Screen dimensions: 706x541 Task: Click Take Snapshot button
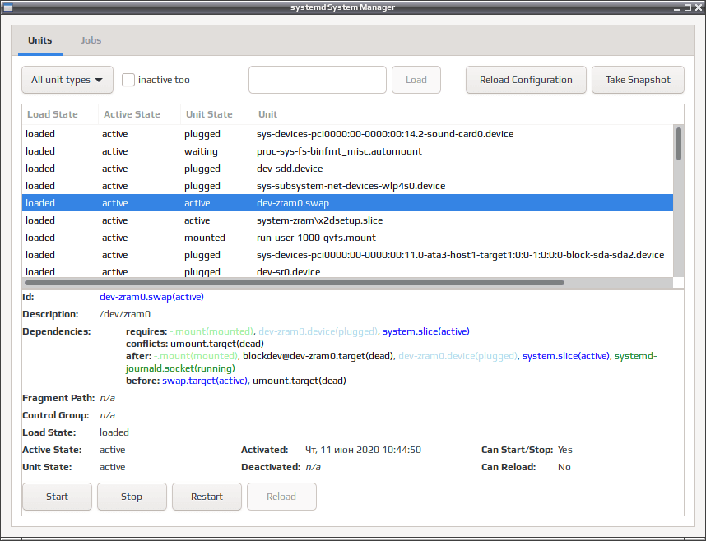[x=638, y=80]
